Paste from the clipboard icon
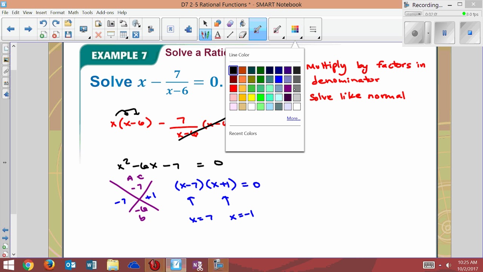Image resolution: width=483 pixels, height=272 pixels. pos(98,23)
